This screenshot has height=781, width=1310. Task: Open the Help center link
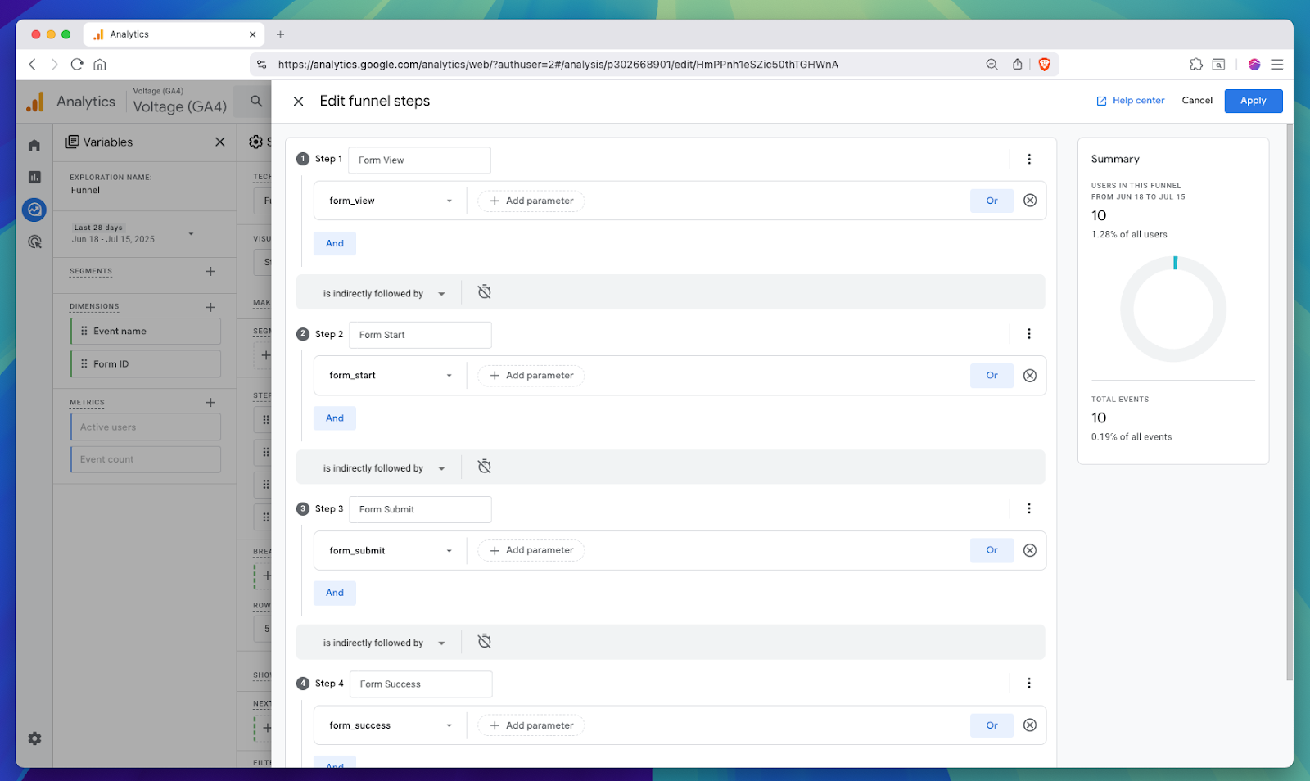1130,101
